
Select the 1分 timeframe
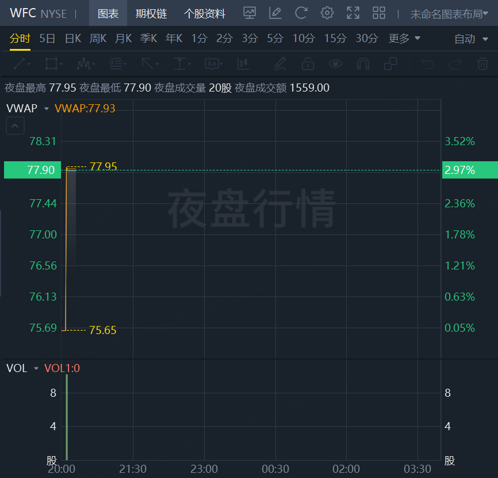pos(199,39)
